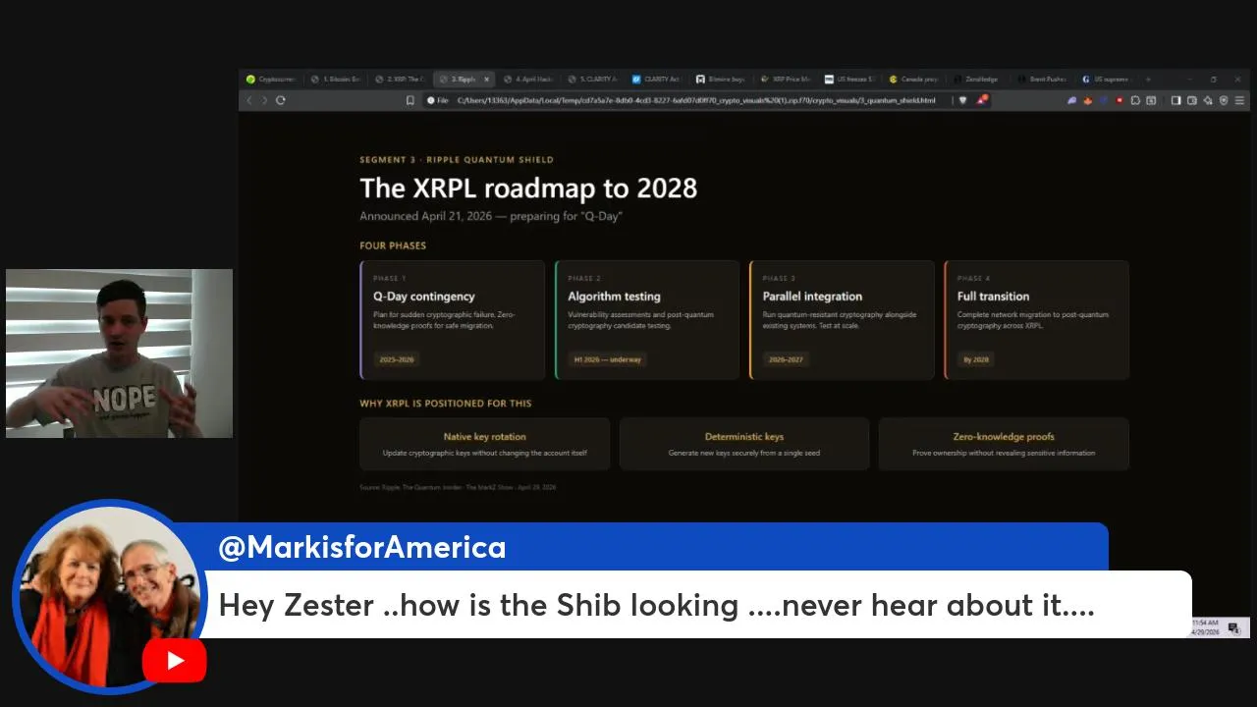Click the 'Source: Ripple' footnote line
1257x707 pixels.
[458, 487]
